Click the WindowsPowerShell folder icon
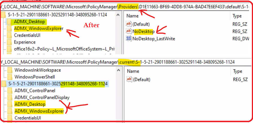The height and width of the screenshot is (123, 253). tap(10, 77)
